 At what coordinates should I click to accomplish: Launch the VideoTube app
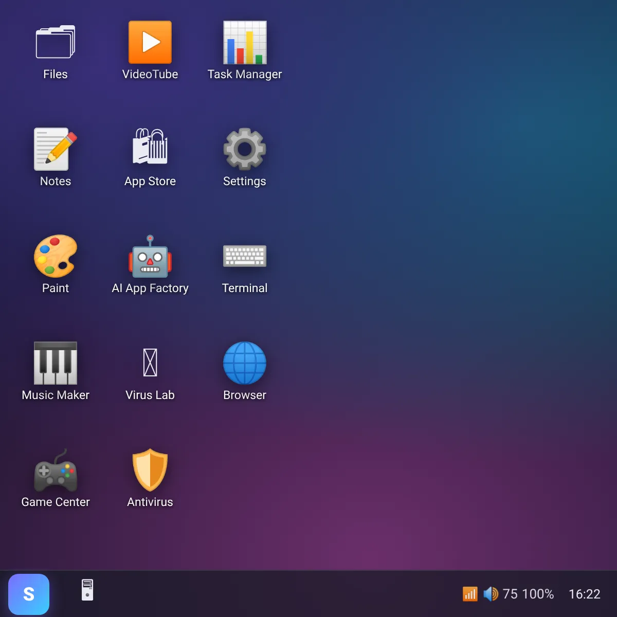pos(150,42)
